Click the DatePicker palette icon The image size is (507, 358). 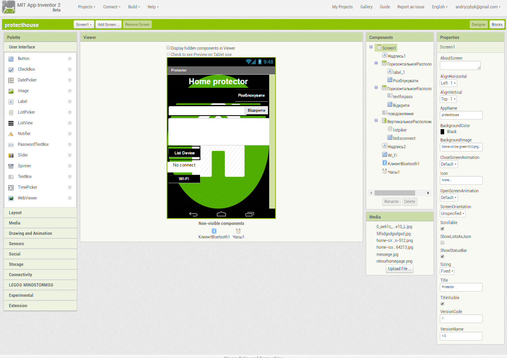pos(11,80)
